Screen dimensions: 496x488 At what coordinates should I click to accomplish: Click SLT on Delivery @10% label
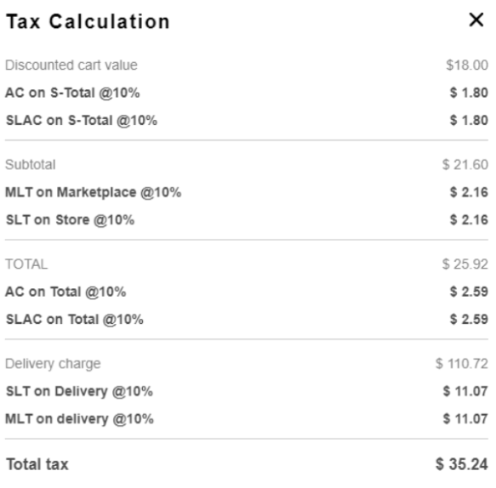coord(79,391)
